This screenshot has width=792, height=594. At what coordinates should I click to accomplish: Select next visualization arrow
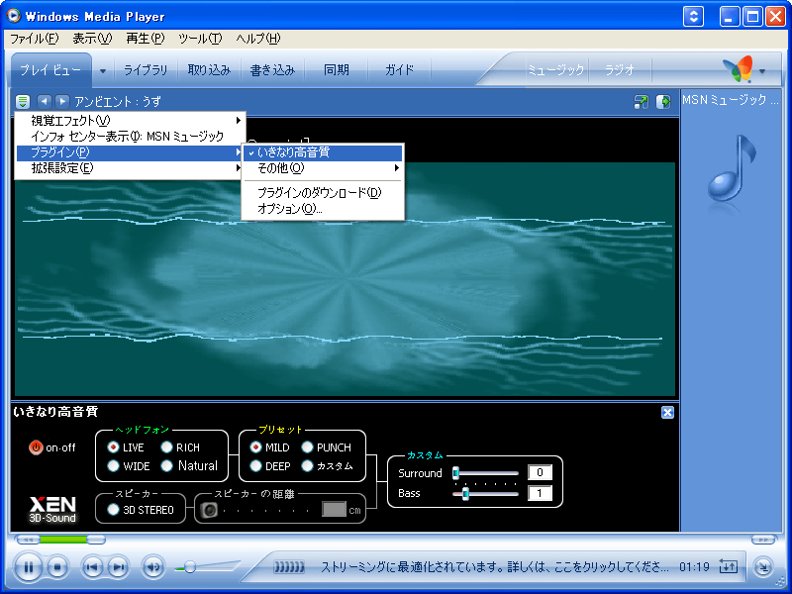pyautogui.click(x=62, y=102)
